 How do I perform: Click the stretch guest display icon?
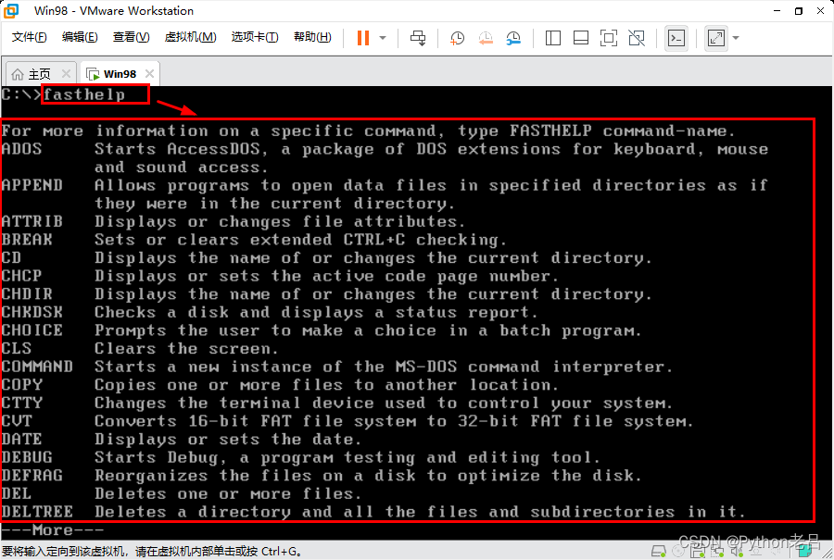click(x=716, y=38)
